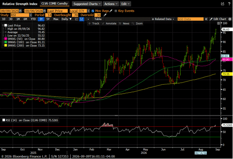Click the export chart icon
Image resolution: width=233 pixels, height=159 pixels.
click(x=223, y=4)
